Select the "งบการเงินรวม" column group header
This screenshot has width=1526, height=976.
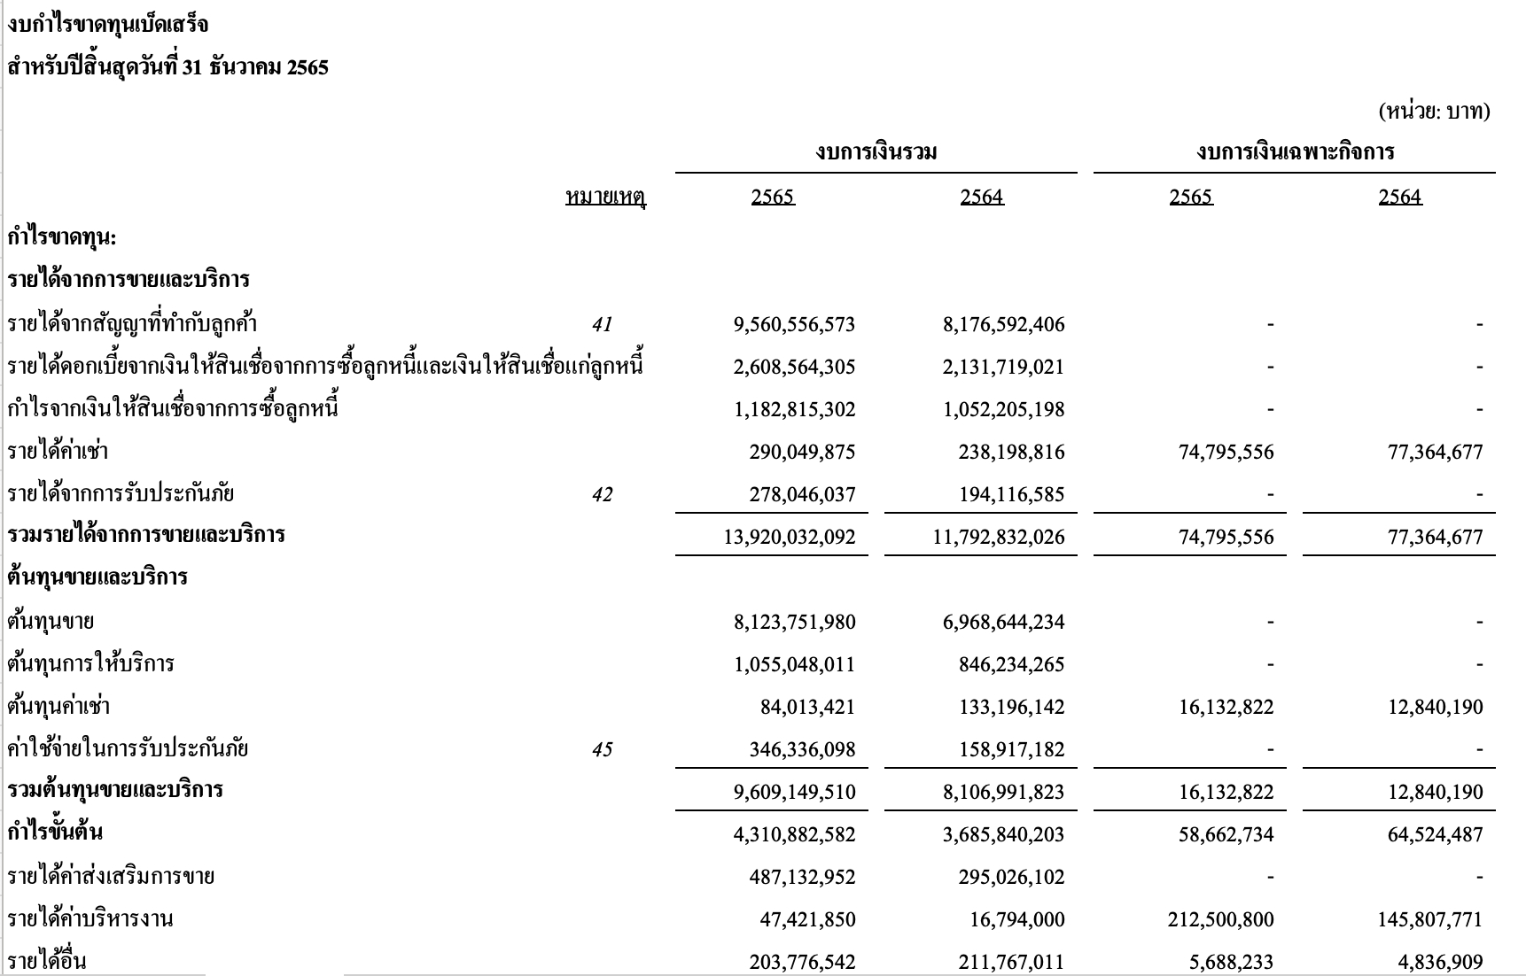(876, 152)
